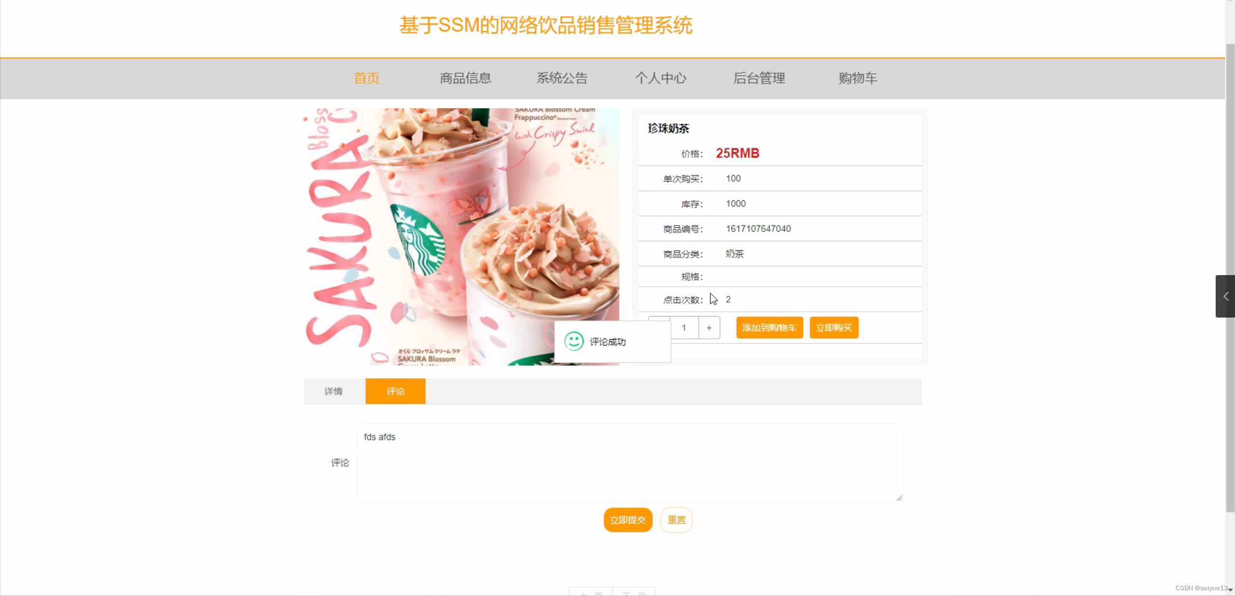Screen dimensions: 1235x596
Task: Click the 立即购买 button
Action: pos(833,328)
